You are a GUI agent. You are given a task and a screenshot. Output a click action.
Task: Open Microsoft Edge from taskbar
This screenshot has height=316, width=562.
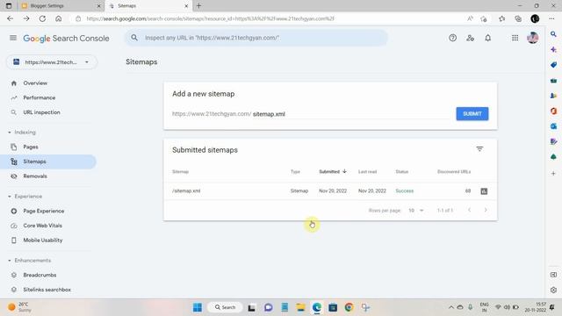(x=316, y=307)
